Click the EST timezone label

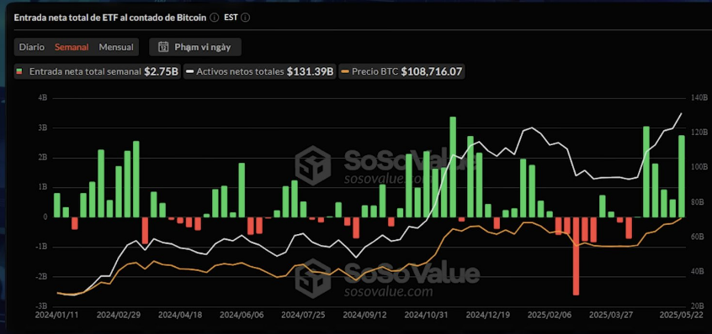click(231, 18)
